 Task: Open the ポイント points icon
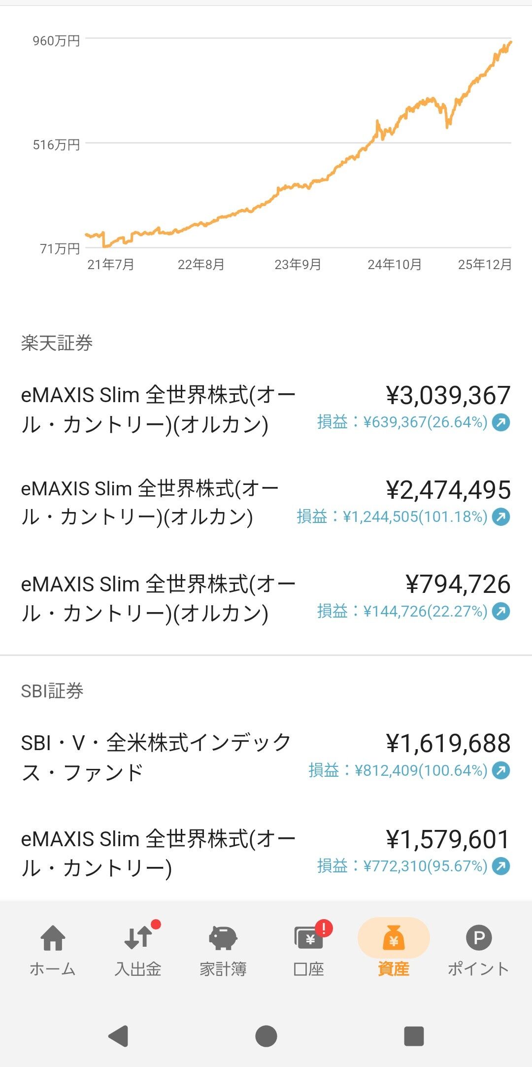point(479,937)
